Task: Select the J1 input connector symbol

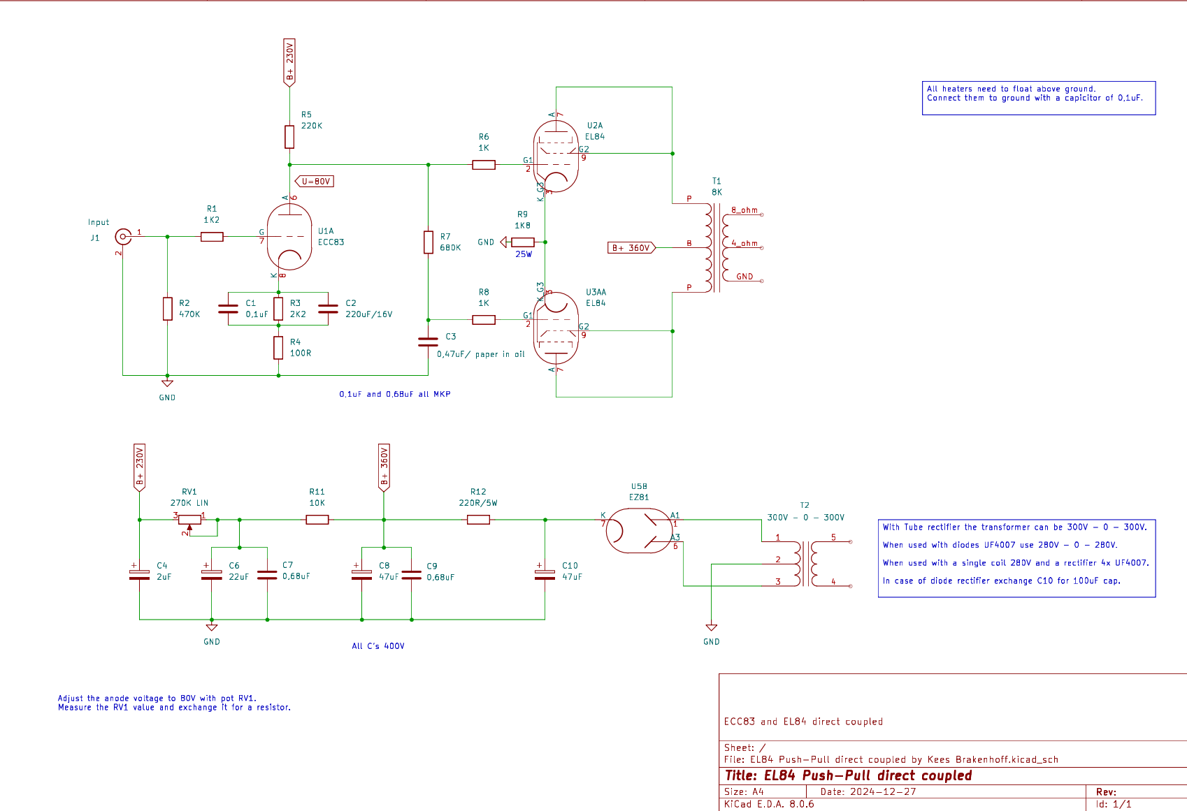Action: (x=123, y=237)
